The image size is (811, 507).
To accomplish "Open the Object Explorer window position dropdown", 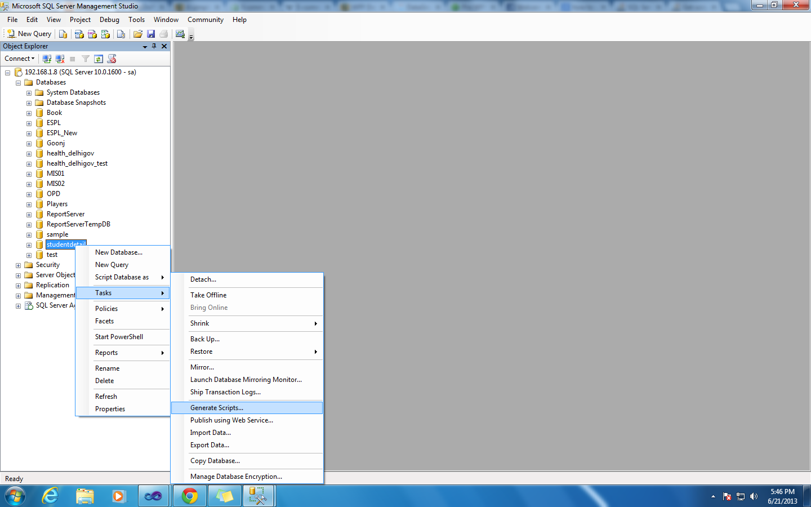I will click(x=145, y=47).
